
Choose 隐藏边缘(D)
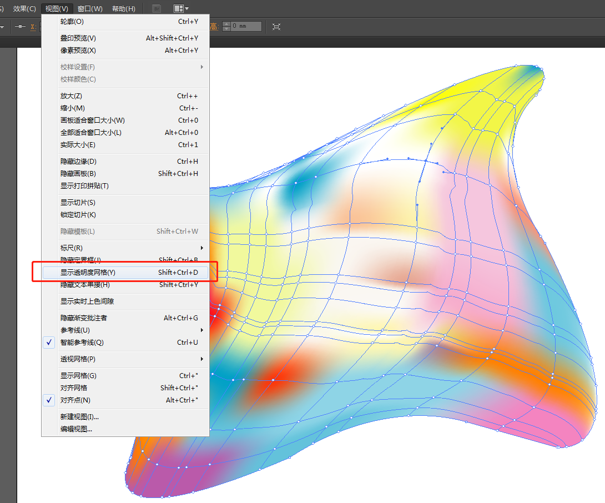(x=125, y=162)
